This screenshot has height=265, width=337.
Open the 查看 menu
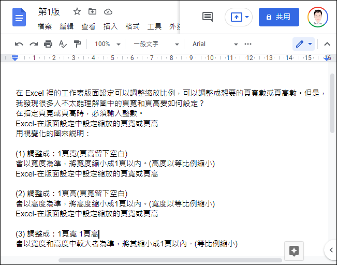coord(89,26)
